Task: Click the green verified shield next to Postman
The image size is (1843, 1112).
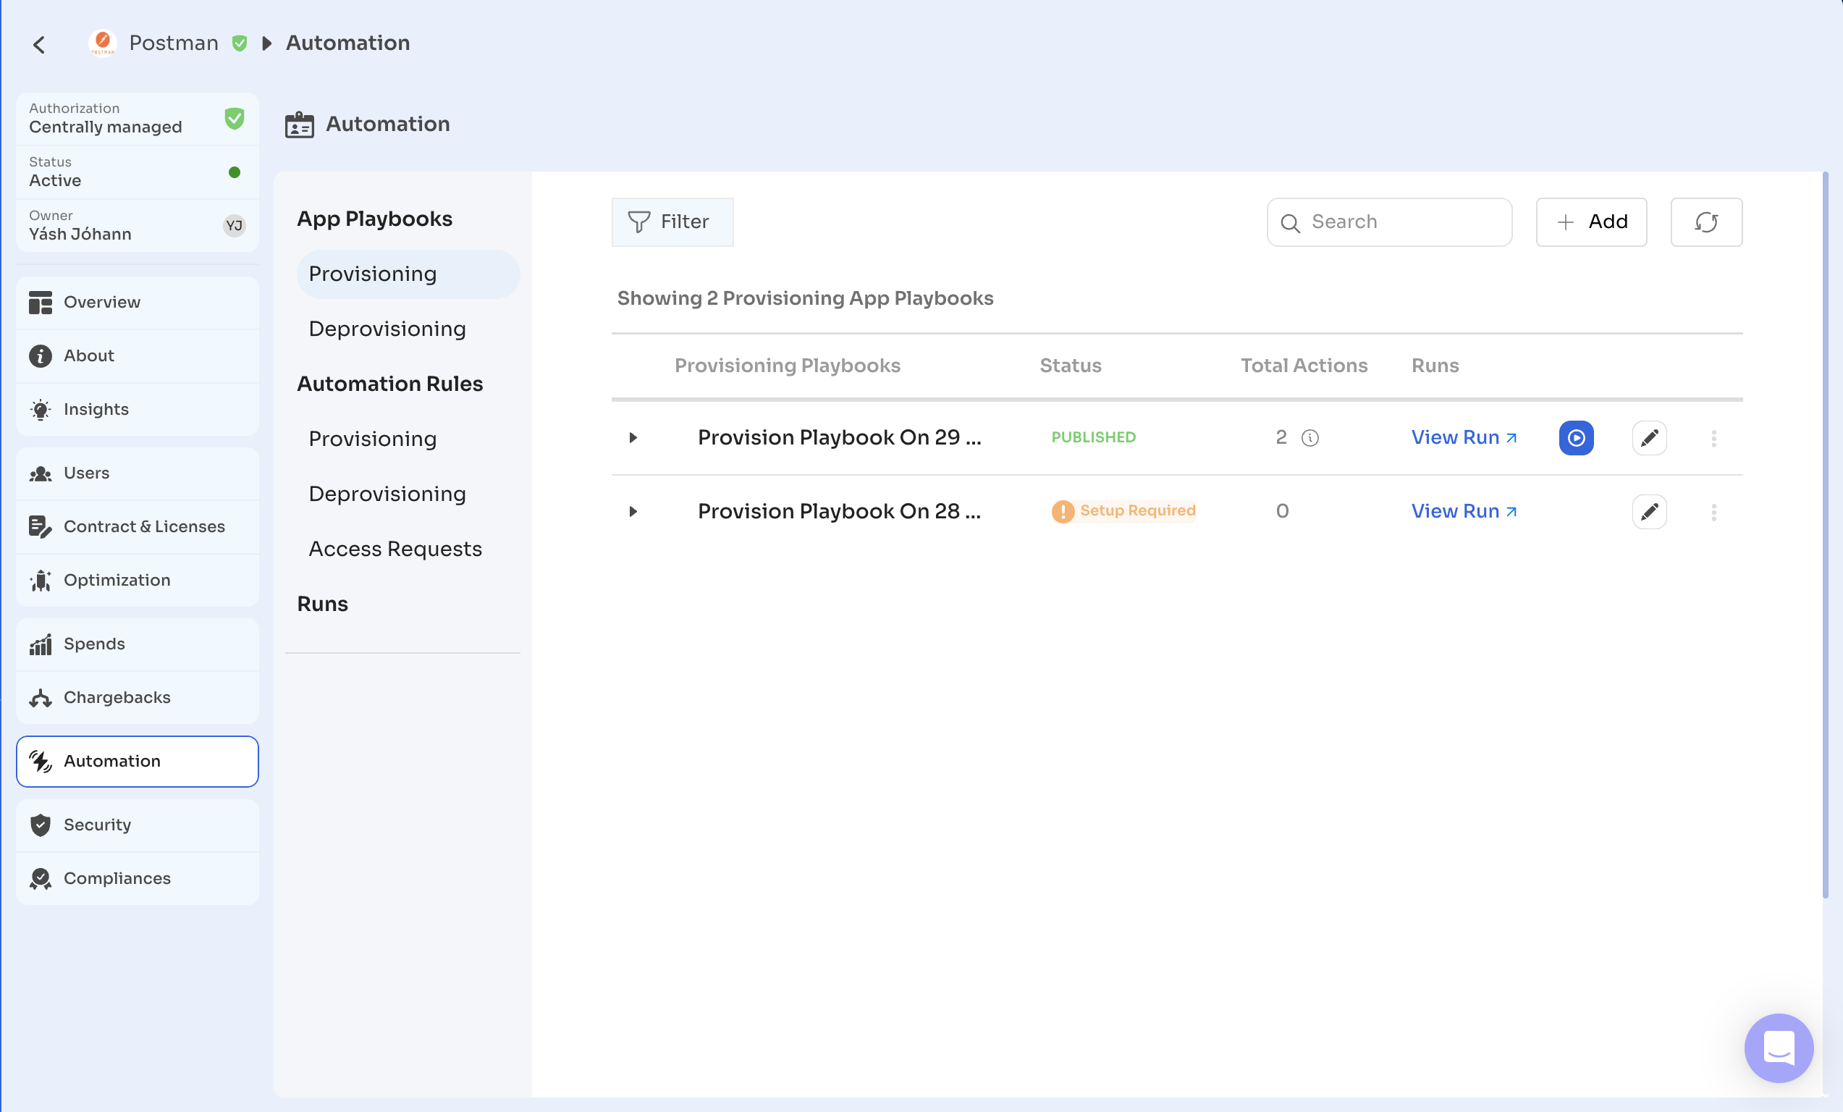Action: click(x=240, y=43)
